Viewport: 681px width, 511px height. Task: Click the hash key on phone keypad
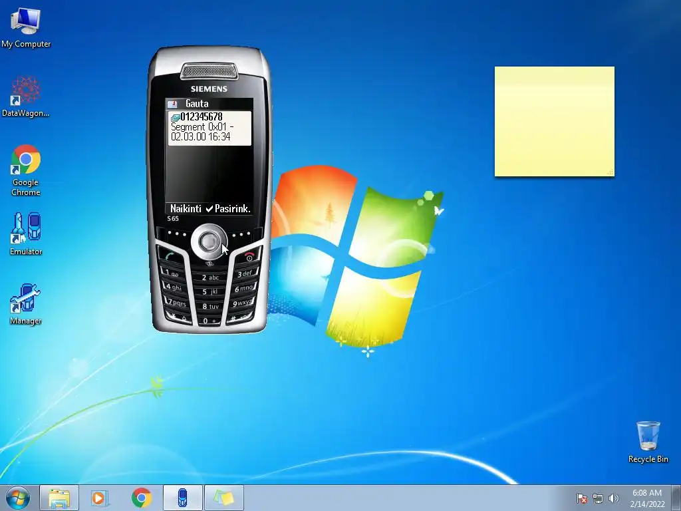tap(240, 318)
